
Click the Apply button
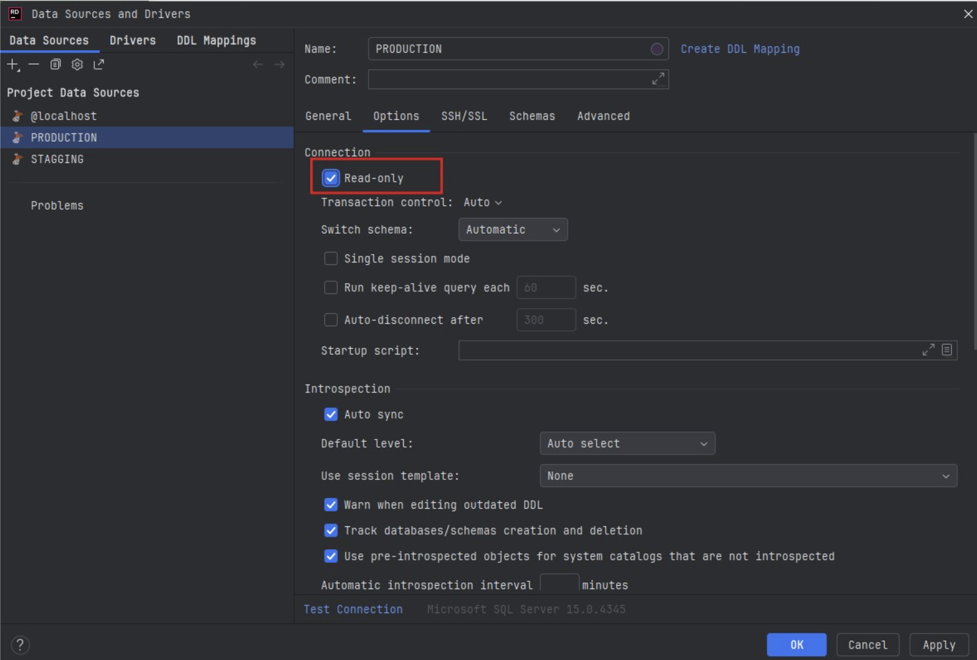[939, 645]
